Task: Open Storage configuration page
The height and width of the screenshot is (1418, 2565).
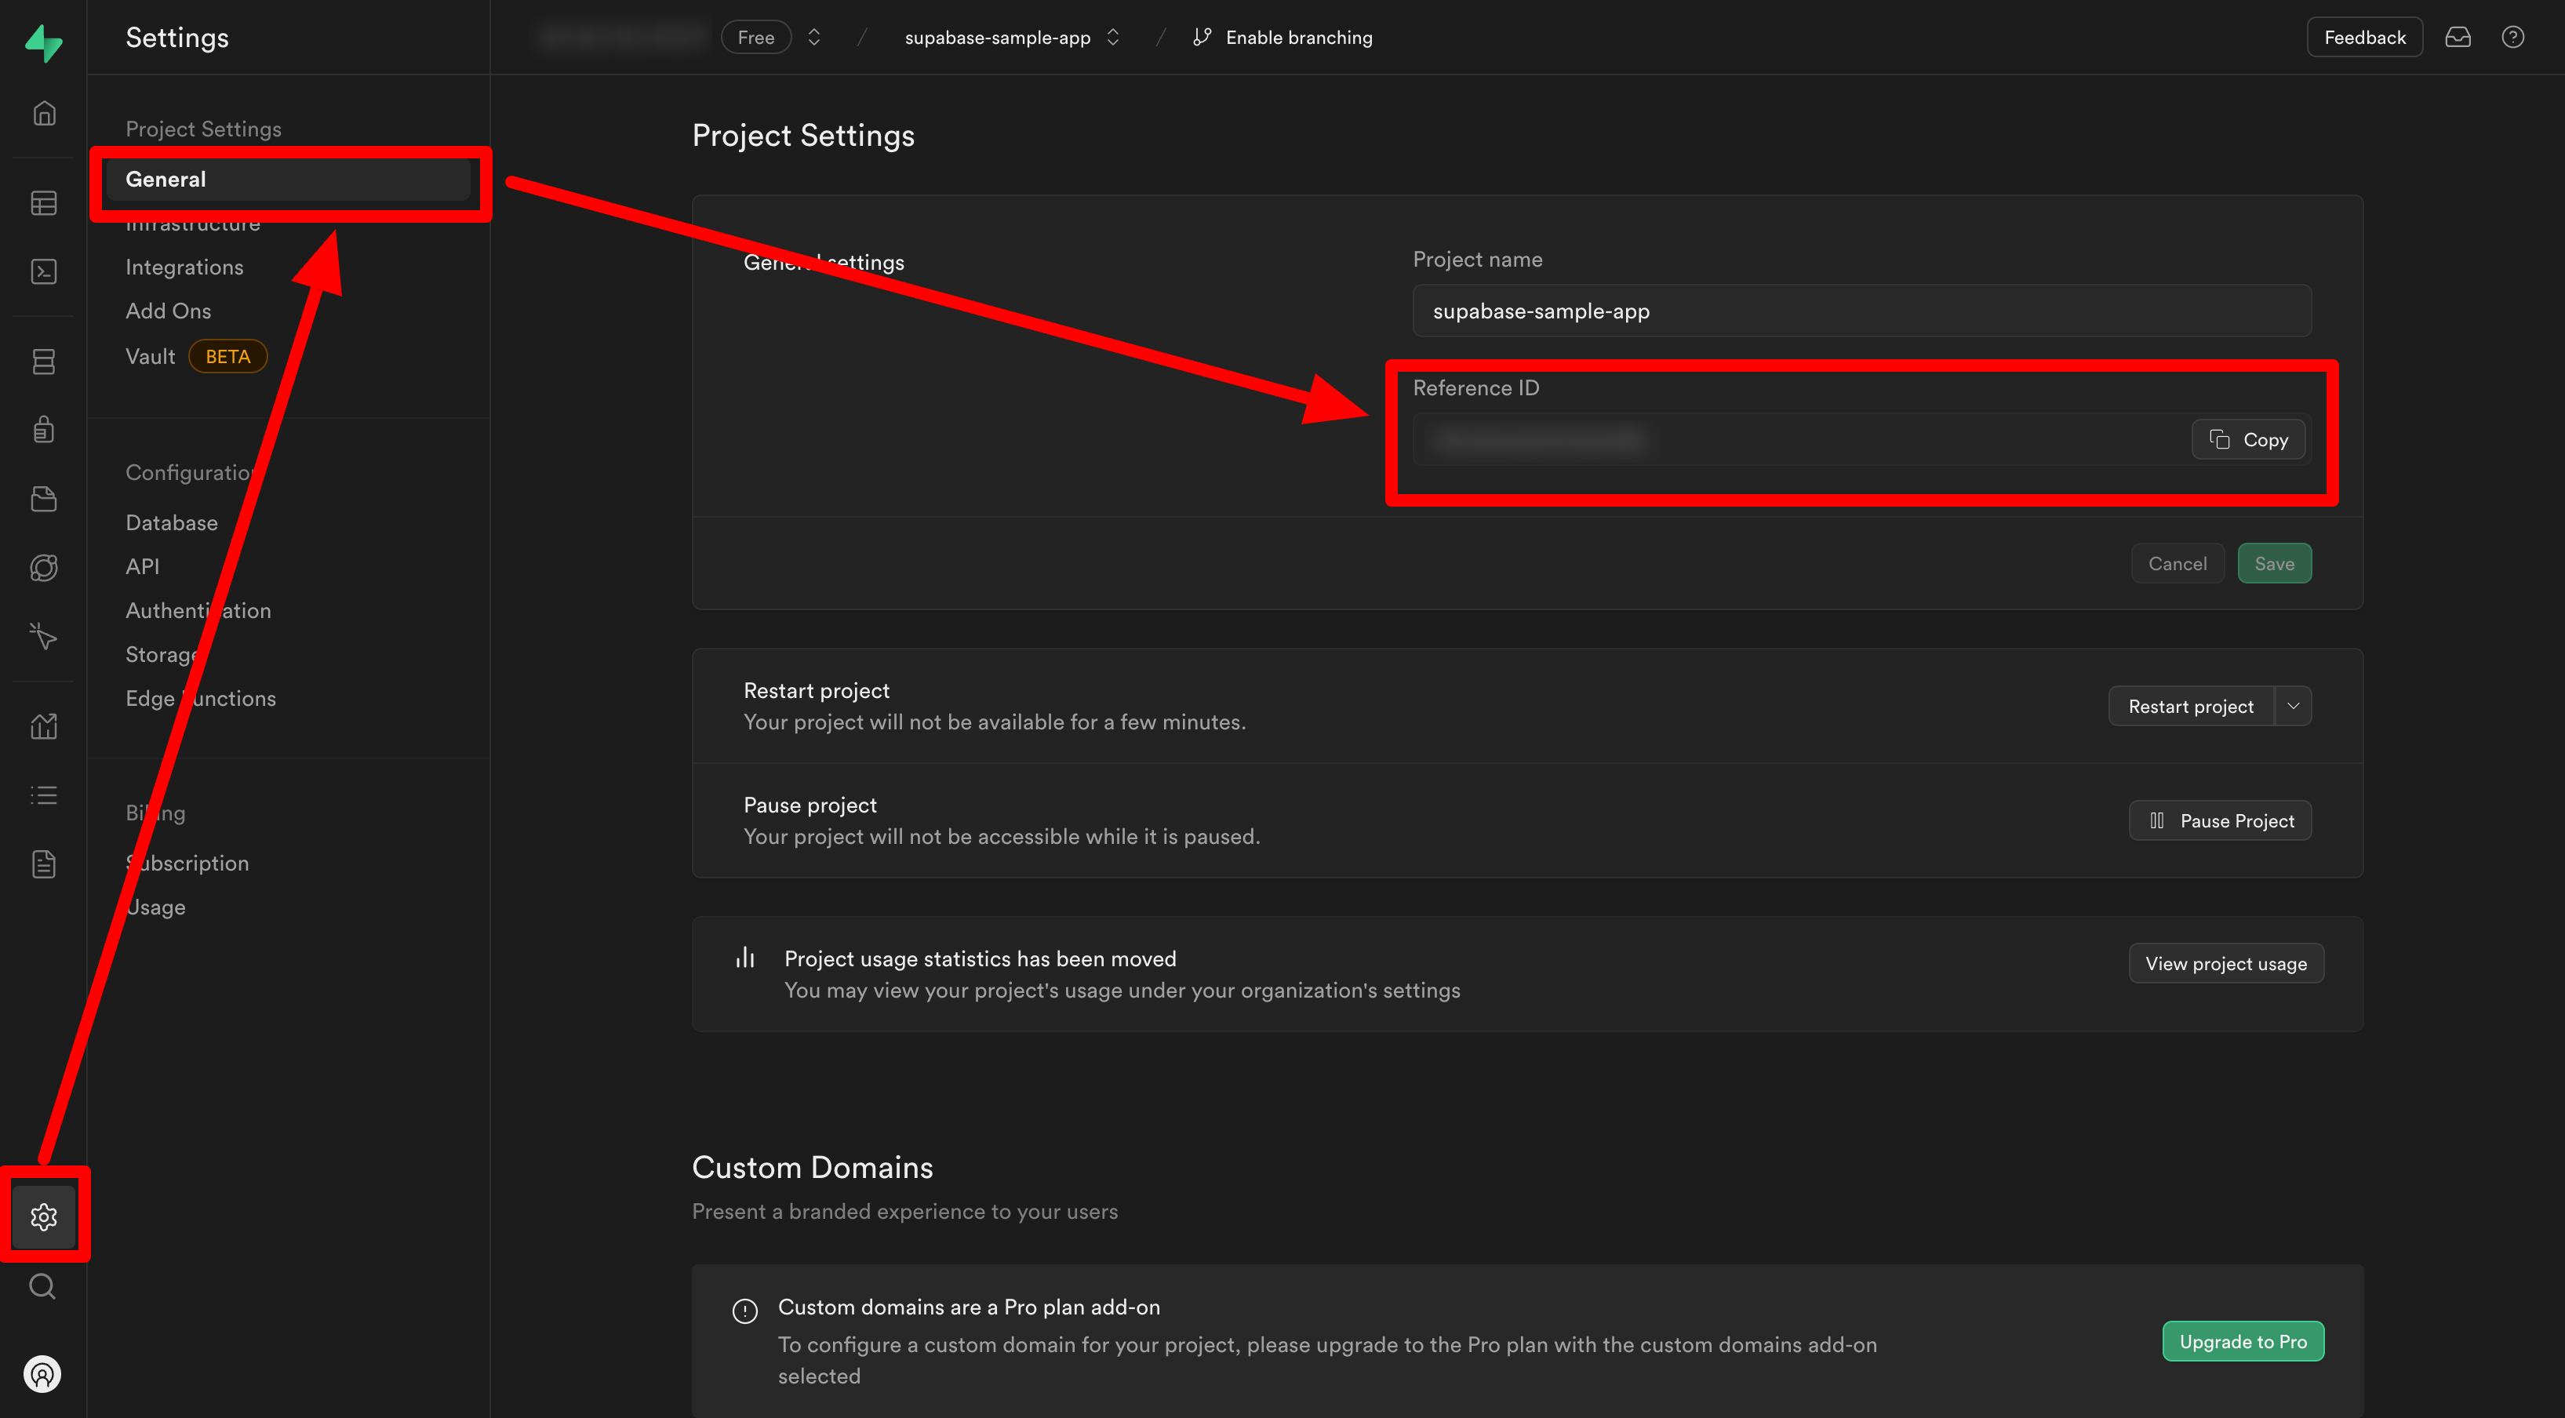Action: coord(164,654)
